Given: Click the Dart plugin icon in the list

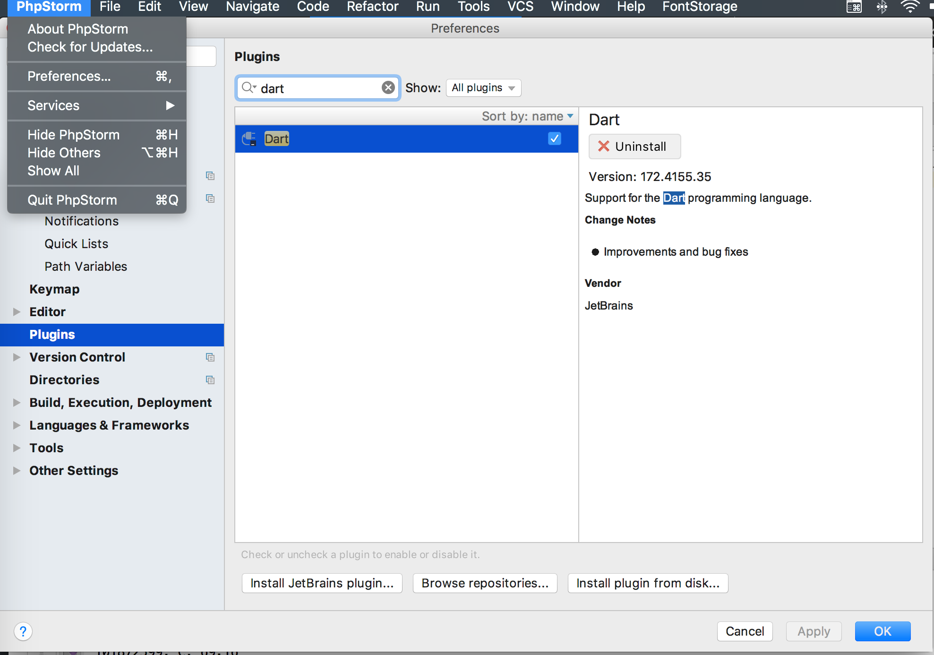Looking at the screenshot, I should 248,138.
